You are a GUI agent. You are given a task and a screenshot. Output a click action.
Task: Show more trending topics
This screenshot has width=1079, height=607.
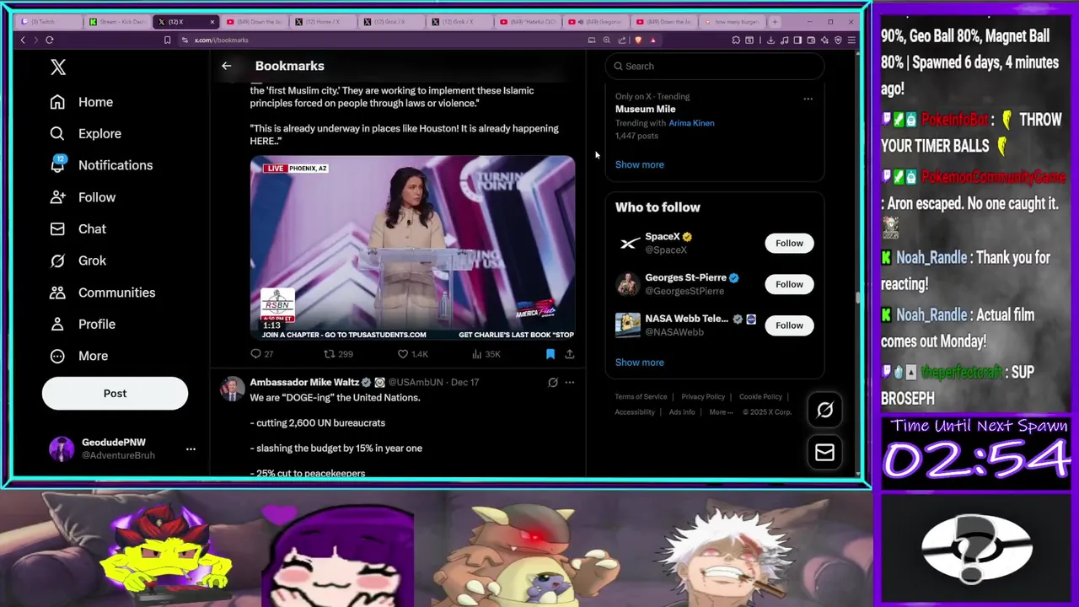pos(640,164)
